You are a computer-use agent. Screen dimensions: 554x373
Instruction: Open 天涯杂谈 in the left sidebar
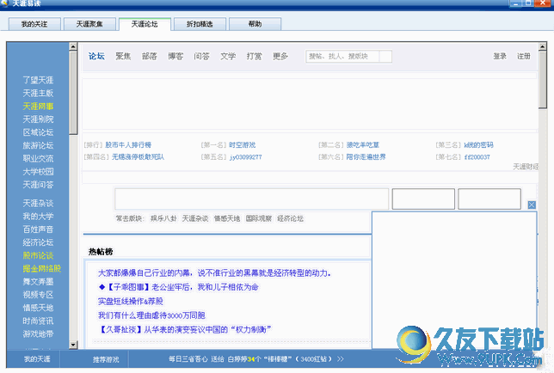pyautogui.click(x=38, y=204)
